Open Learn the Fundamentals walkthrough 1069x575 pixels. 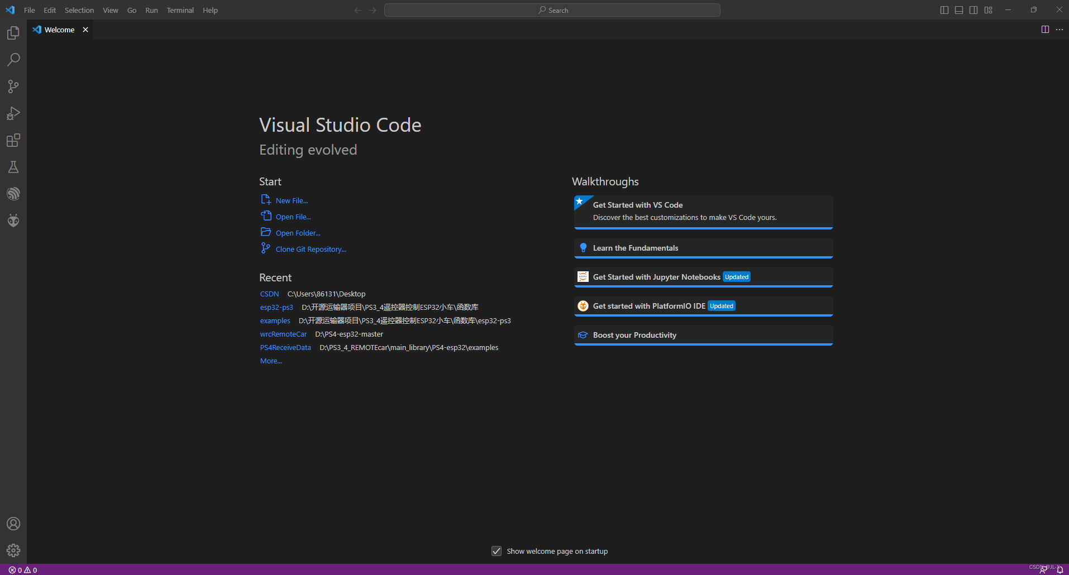point(703,248)
